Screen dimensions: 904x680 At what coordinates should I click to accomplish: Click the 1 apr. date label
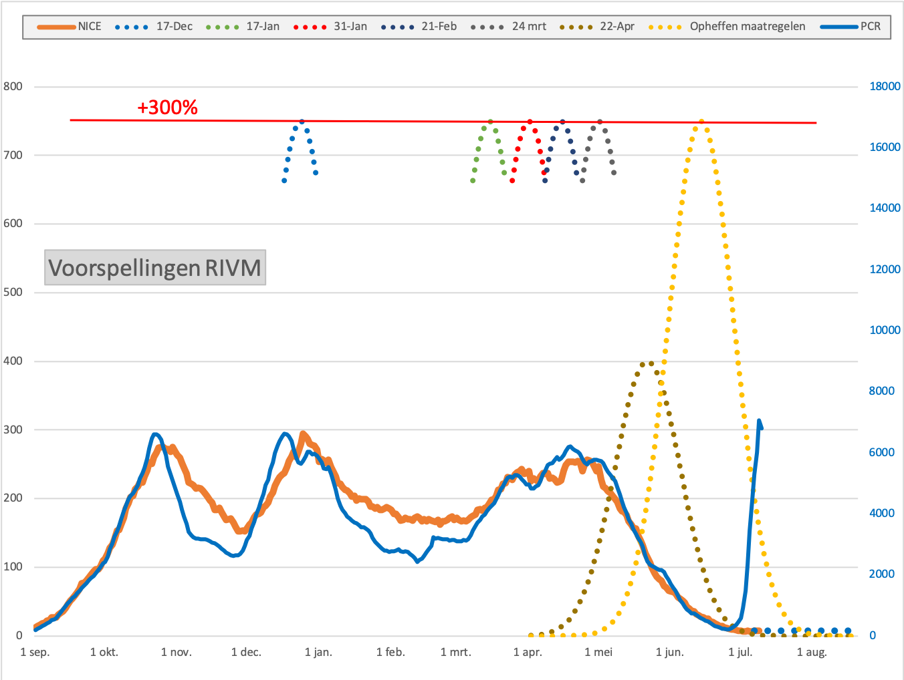pyautogui.click(x=528, y=652)
